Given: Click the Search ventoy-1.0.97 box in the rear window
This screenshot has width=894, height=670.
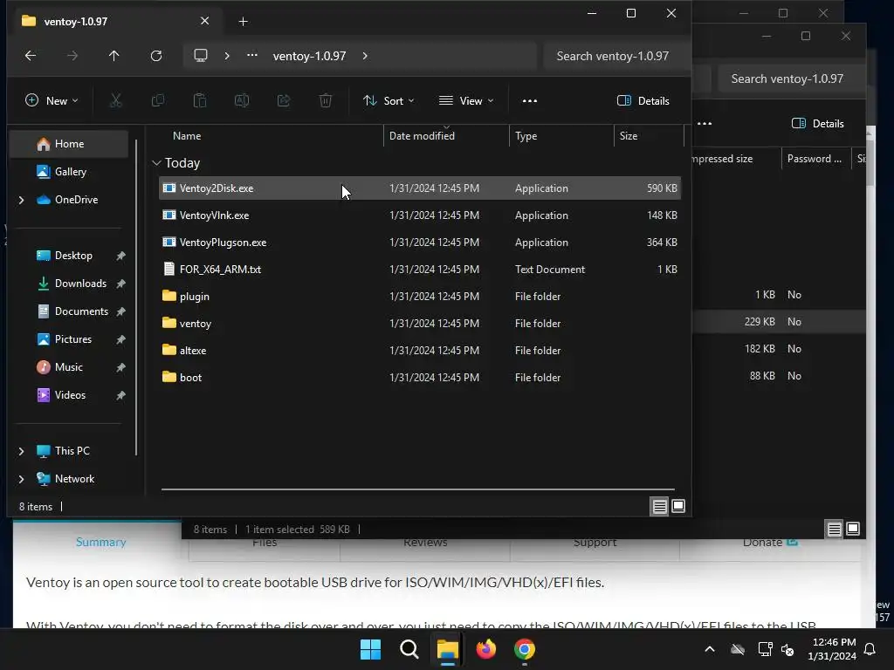Looking at the screenshot, I should [x=791, y=79].
